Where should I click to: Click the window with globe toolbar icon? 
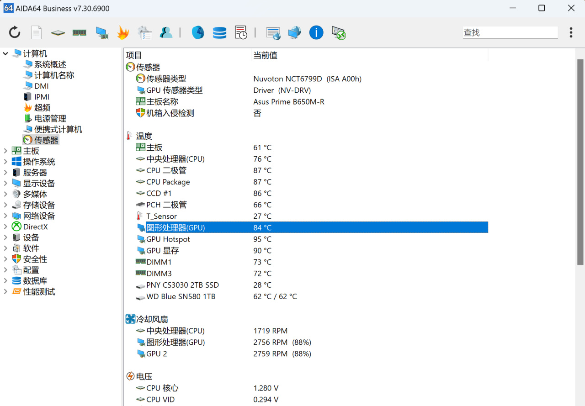(273, 32)
